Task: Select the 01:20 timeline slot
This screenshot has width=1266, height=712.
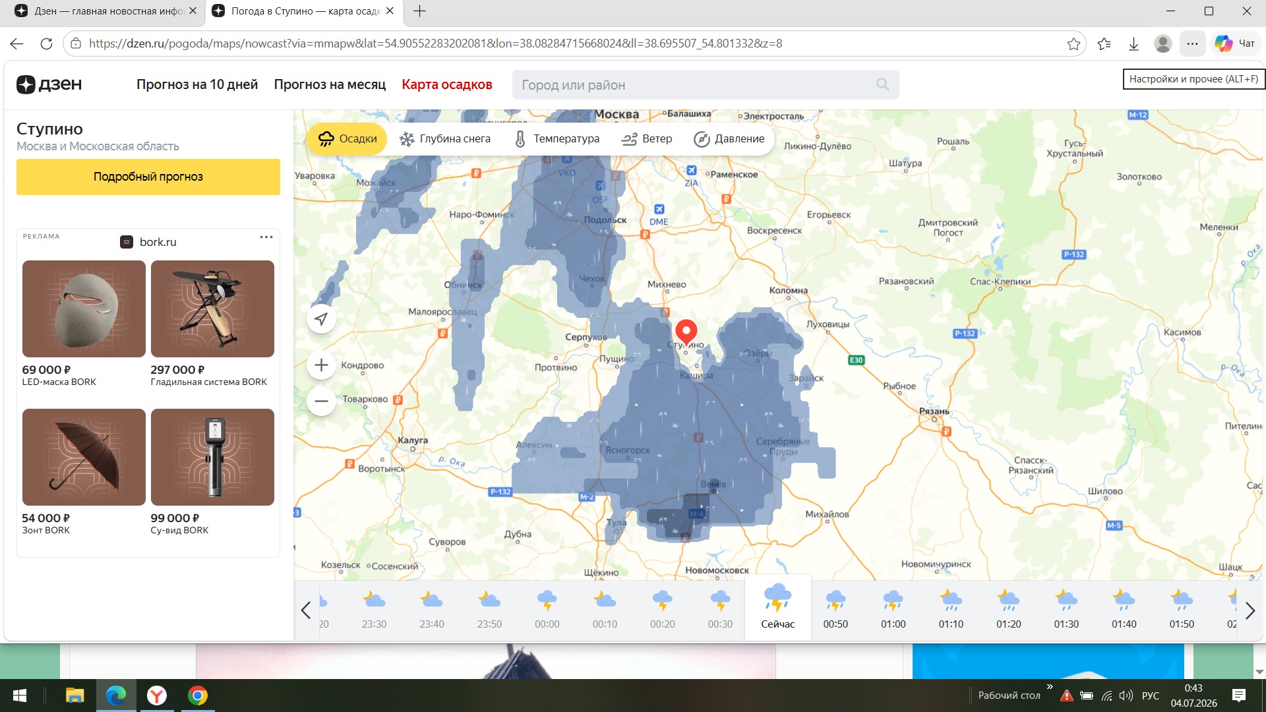Action: click(1009, 610)
